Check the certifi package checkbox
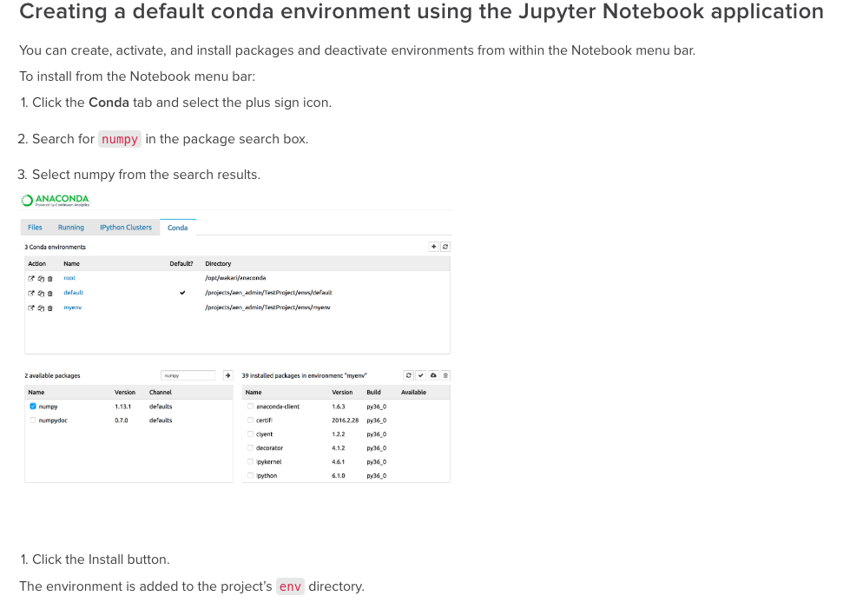Viewport: 863px width, 609px height. pyautogui.click(x=249, y=420)
